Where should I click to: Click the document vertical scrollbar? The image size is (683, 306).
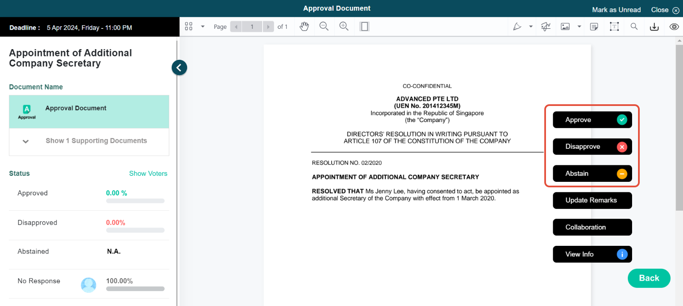(x=679, y=127)
